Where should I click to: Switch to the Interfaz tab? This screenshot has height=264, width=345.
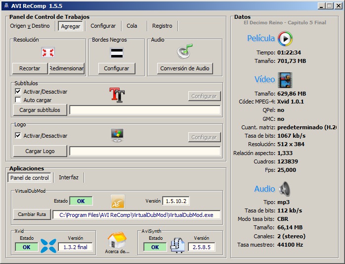69,177
